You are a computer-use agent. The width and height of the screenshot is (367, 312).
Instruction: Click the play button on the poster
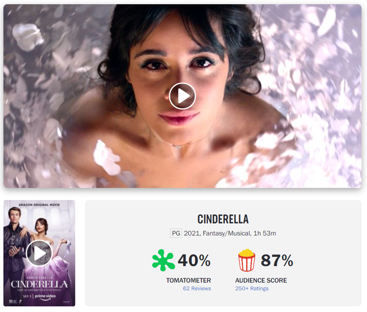39,253
